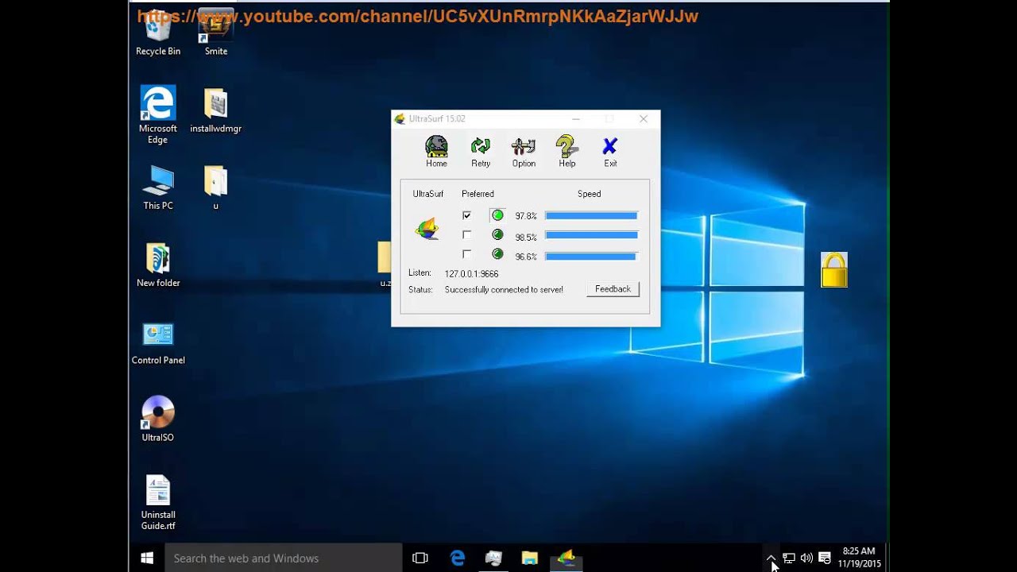Viewport: 1017px width, 572px height.
Task: Click the 96.6% speed bar
Action: tap(591, 256)
